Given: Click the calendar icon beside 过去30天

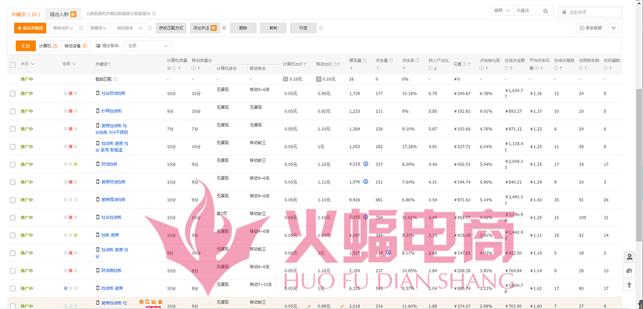Looking at the screenshot, I should 564,12.
